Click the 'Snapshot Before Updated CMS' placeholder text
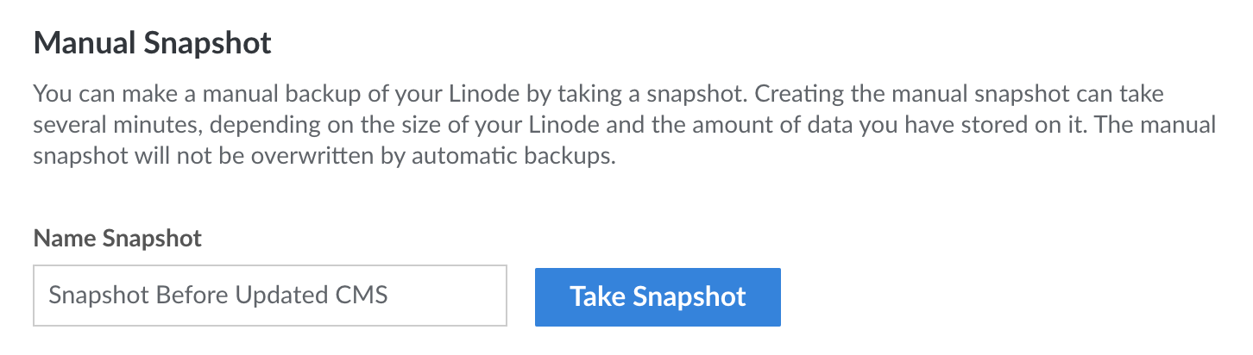This screenshot has width=1253, height=355. click(218, 296)
